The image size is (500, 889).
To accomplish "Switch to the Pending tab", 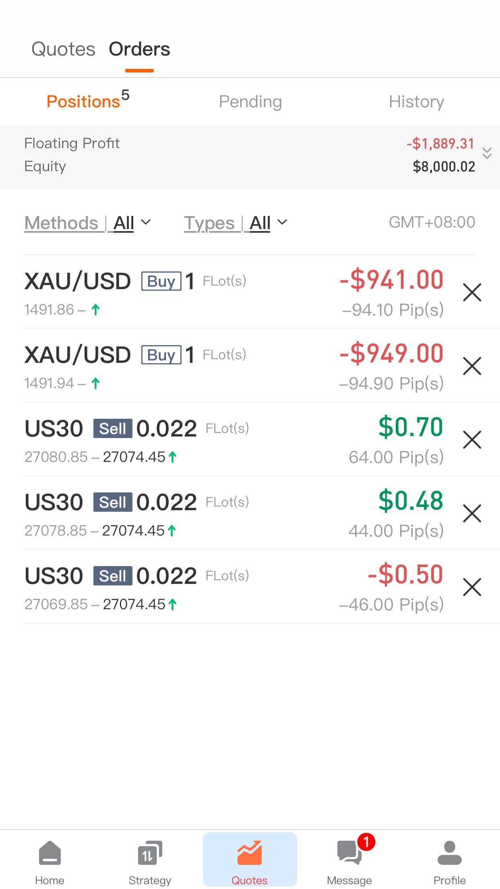I will [x=250, y=101].
